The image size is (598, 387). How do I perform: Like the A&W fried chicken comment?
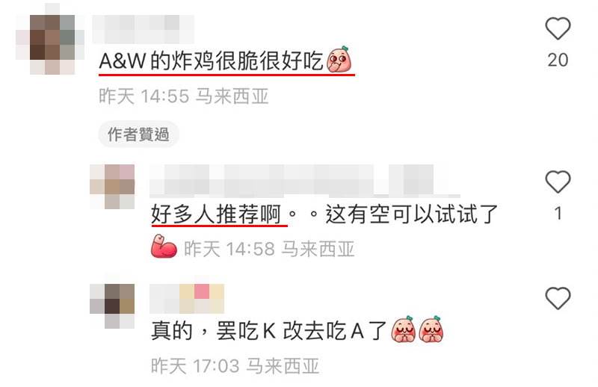point(558,28)
